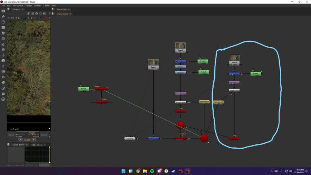Viewport: 311px width, 175px height.
Task: Open the Transform nodes four-arrow icon
Action: tap(3, 55)
